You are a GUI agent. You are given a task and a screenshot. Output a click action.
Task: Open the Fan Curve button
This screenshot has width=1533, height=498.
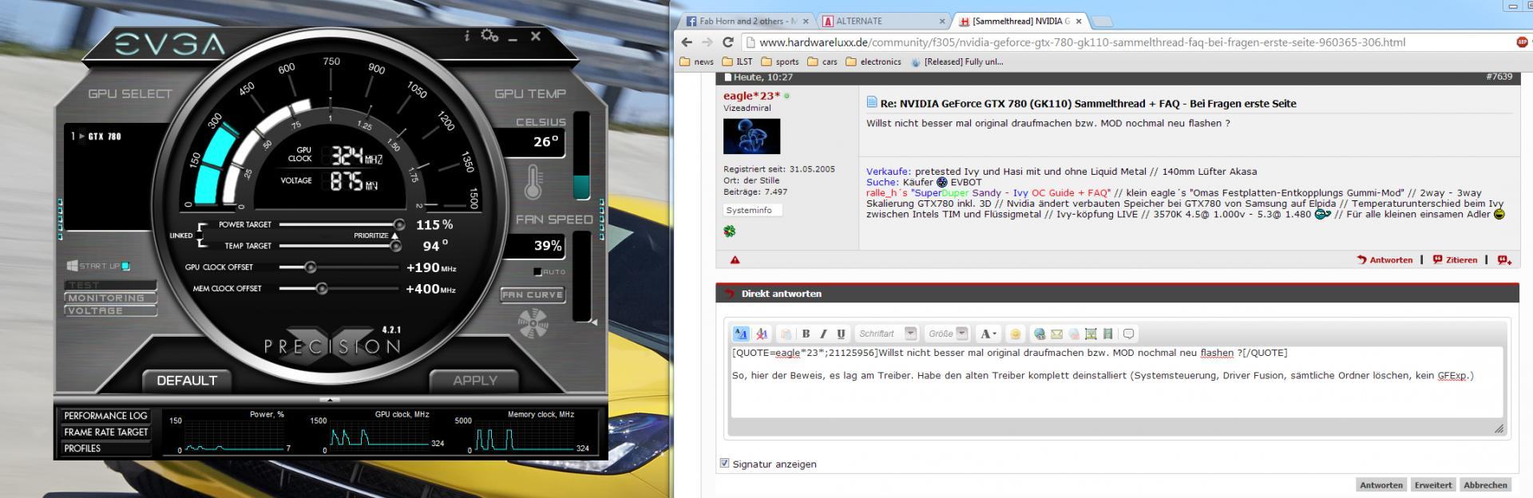click(533, 294)
